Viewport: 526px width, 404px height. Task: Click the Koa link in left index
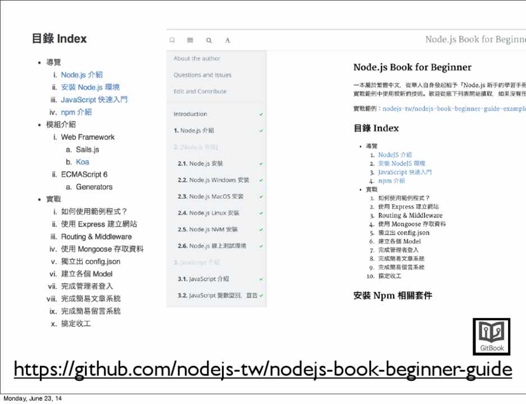tap(82, 162)
